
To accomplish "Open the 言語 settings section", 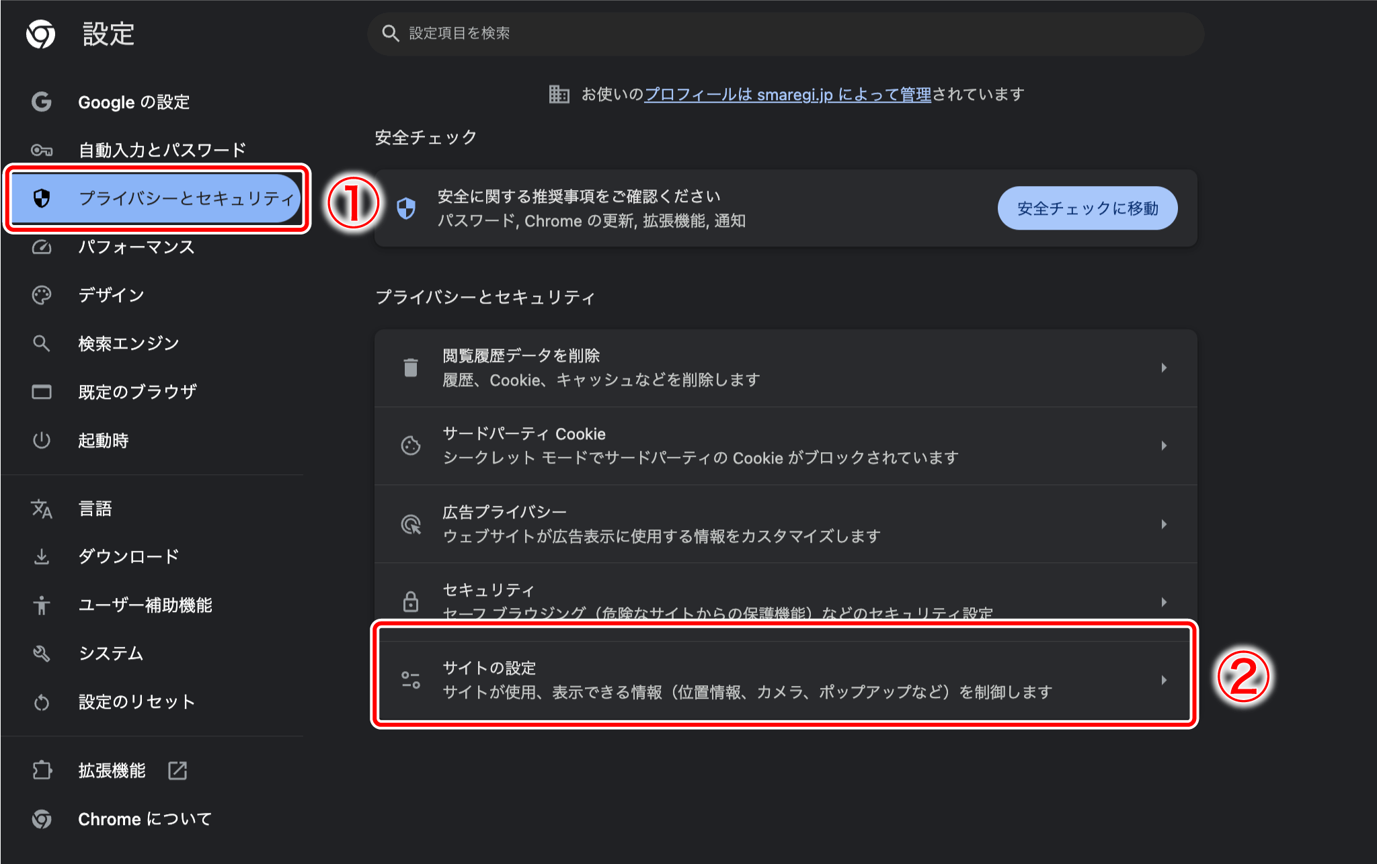I will coord(96,509).
